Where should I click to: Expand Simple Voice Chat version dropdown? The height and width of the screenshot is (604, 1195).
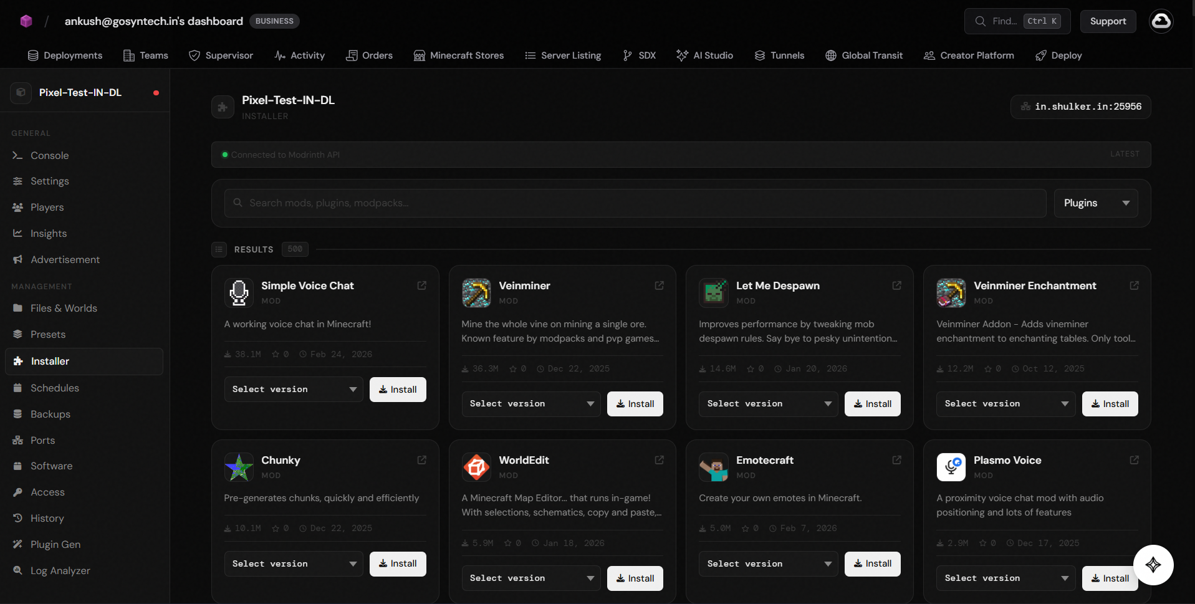[294, 390]
